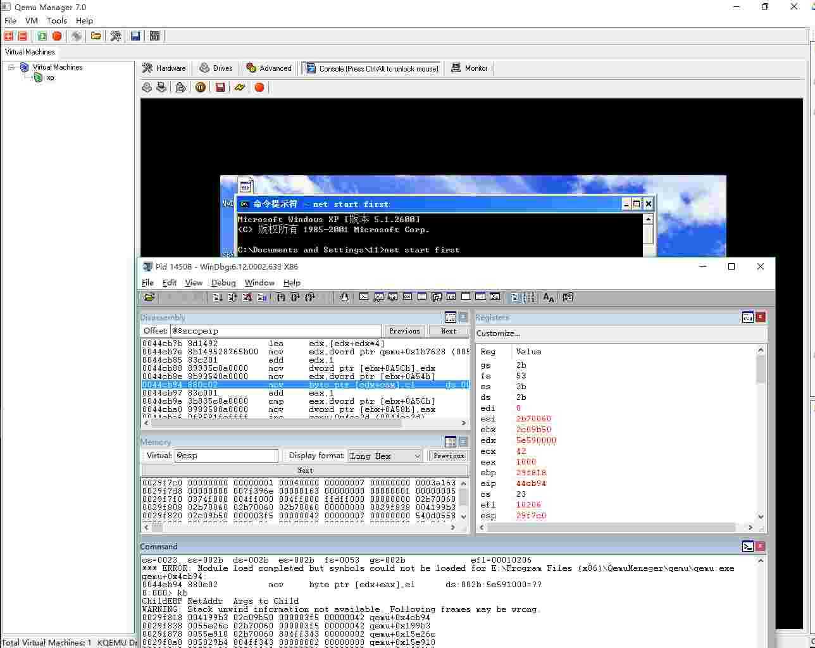Open the Display format Long Hex dropdown
Viewport: 815px width, 648px height.
tap(385, 456)
